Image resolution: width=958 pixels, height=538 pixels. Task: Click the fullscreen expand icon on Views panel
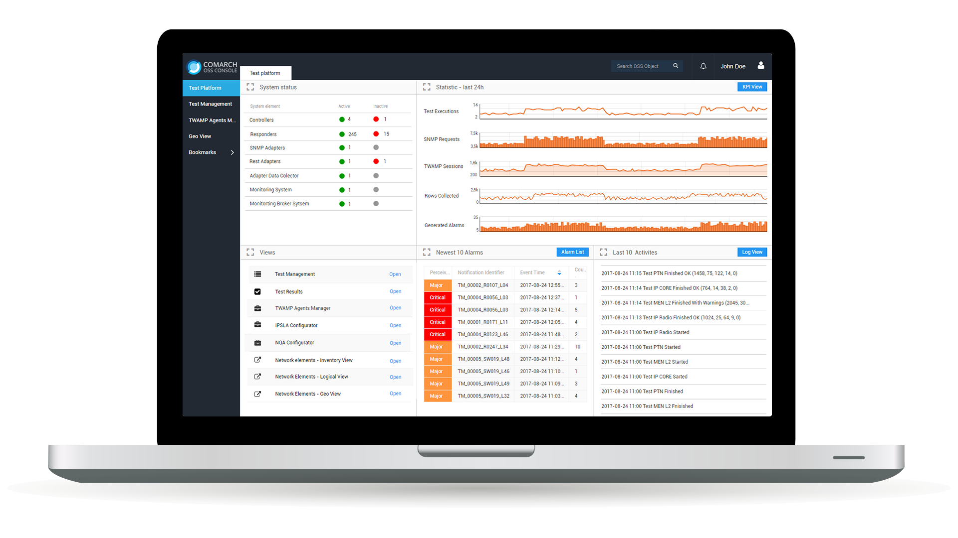(x=250, y=252)
